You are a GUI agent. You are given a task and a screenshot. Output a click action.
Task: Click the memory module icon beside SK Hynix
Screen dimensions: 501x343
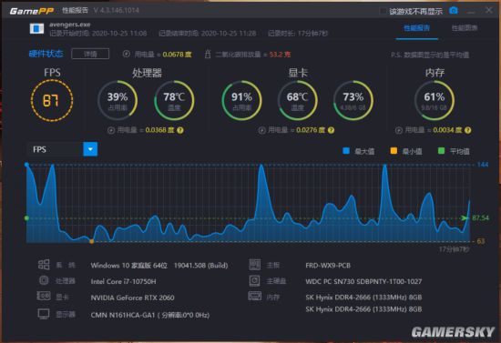(x=255, y=296)
